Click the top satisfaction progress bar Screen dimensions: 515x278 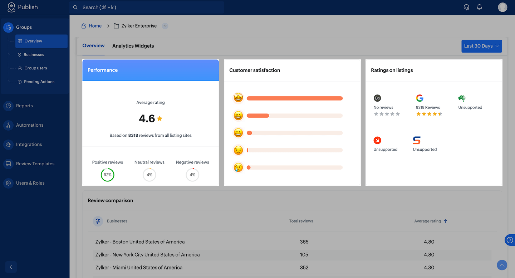coord(294,98)
